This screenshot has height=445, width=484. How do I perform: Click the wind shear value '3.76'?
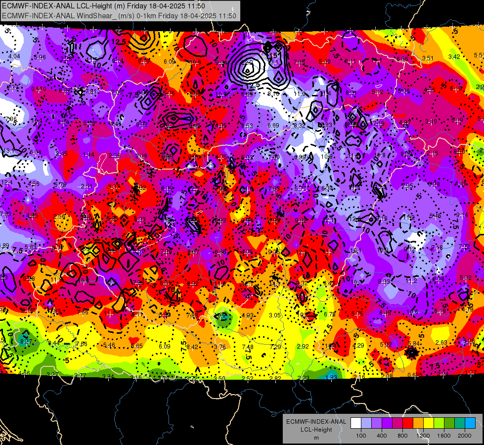(220, 347)
